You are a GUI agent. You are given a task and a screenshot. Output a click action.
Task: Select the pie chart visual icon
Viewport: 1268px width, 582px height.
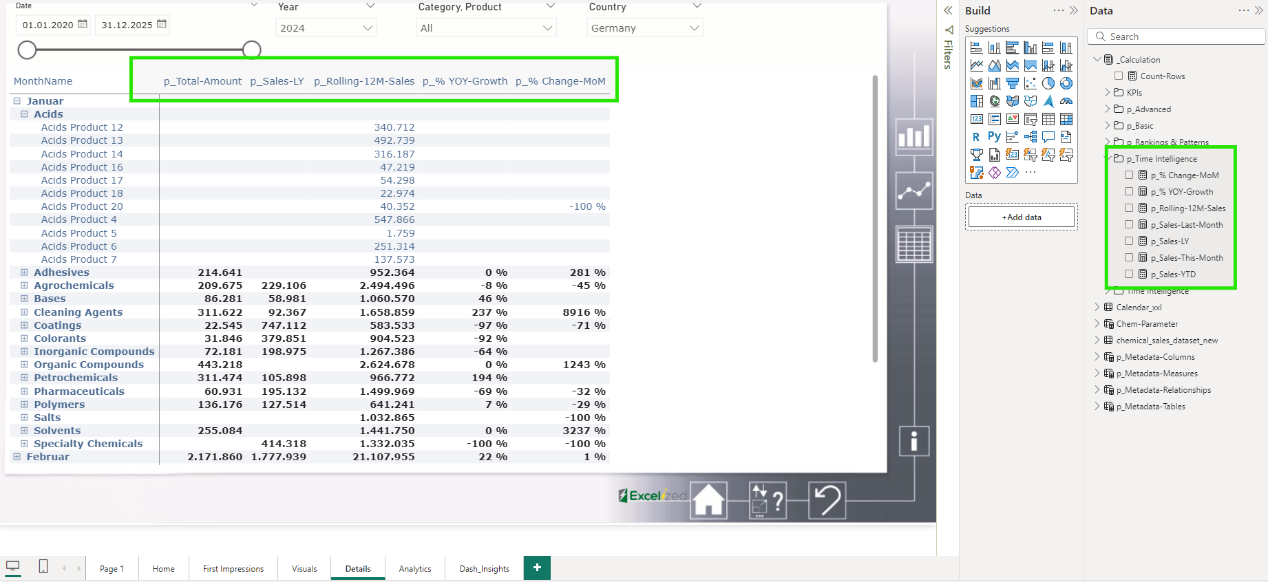[x=1048, y=83]
